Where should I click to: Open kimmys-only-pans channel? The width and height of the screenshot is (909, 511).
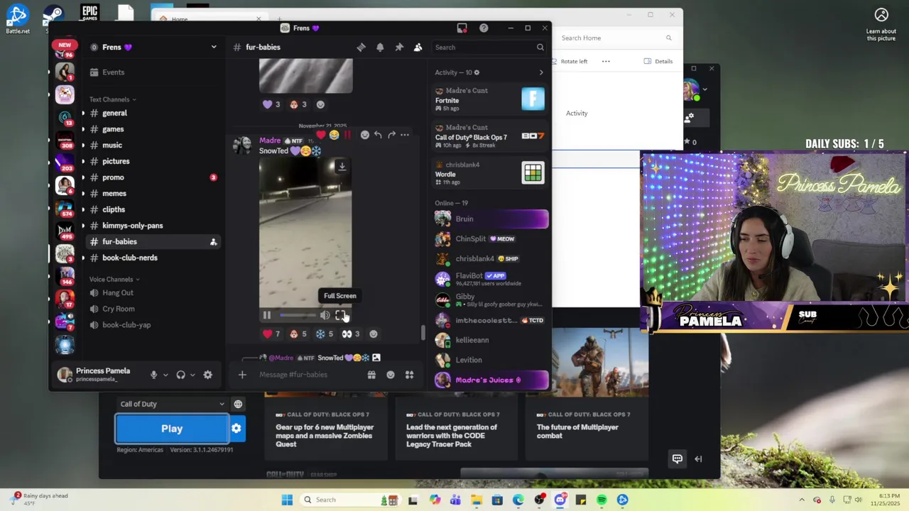point(132,225)
